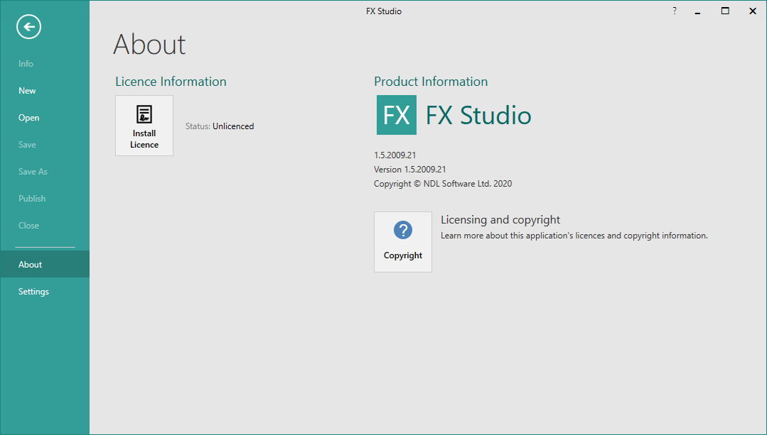Select Close from the sidebar menu
767x435 pixels.
[28, 225]
